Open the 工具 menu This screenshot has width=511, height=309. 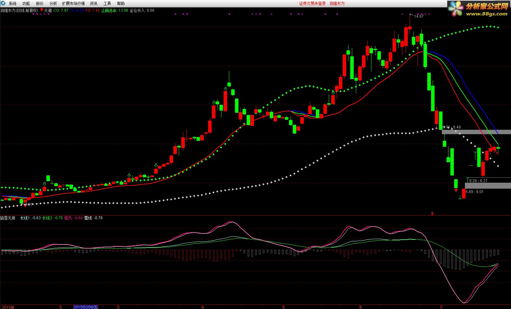107,3
